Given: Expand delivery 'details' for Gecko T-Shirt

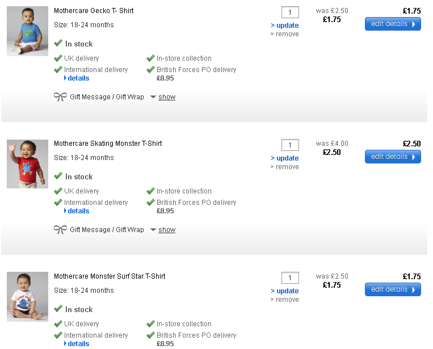Looking at the screenshot, I should [x=78, y=78].
